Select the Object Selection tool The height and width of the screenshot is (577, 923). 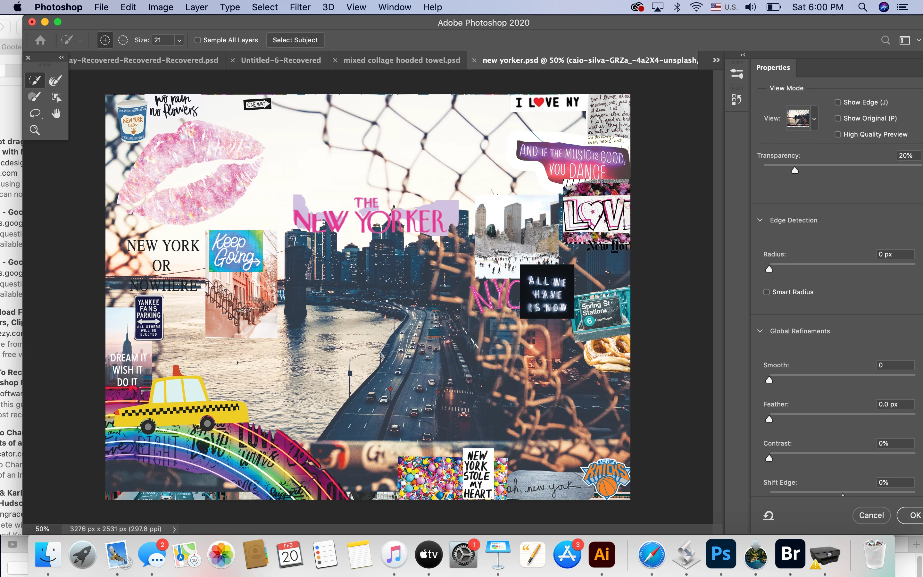pos(56,97)
